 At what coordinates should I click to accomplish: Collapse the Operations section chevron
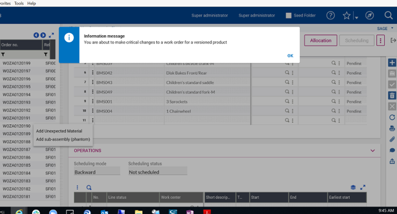tap(373, 151)
